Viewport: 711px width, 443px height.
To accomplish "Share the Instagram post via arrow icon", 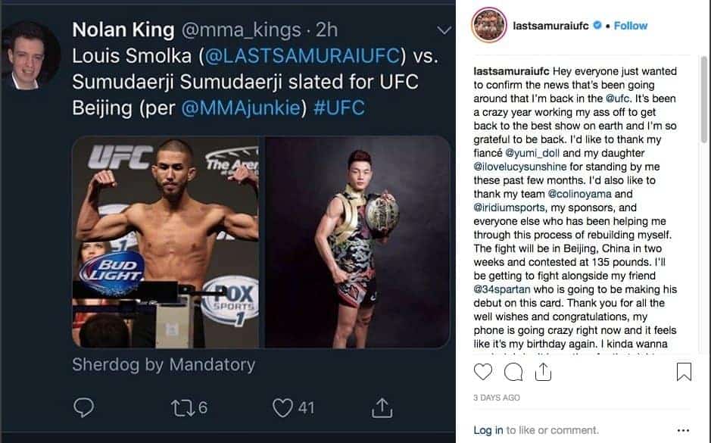I will (542, 372).
